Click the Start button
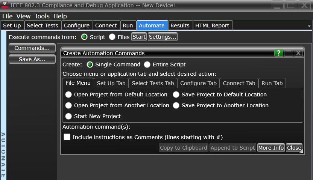The image size is (313, 180). pos(139,37)
